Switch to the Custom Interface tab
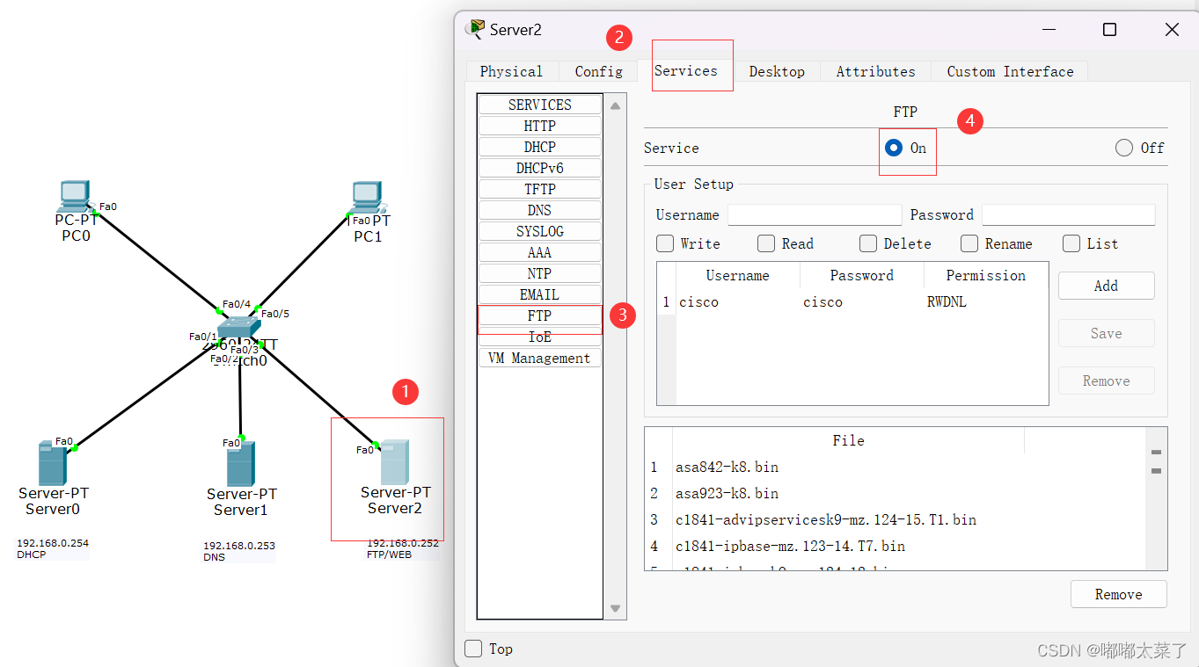Screen dimensions: 1199x667 [1010, 71]
